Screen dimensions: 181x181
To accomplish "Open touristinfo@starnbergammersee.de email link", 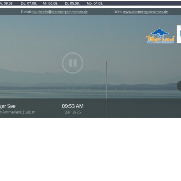I will click(60, 12).
